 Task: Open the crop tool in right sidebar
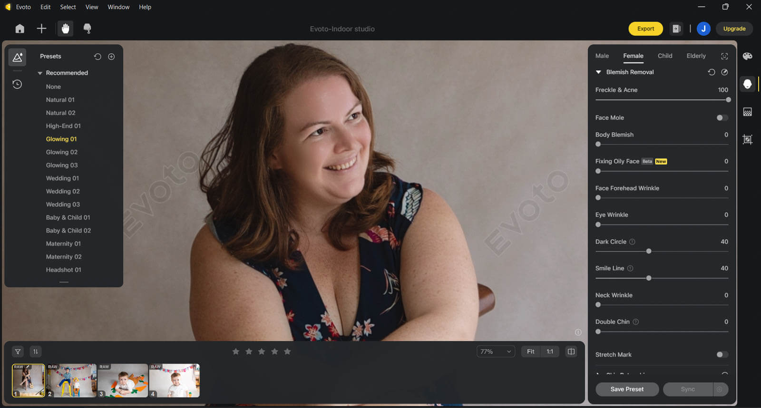[747, 139]
